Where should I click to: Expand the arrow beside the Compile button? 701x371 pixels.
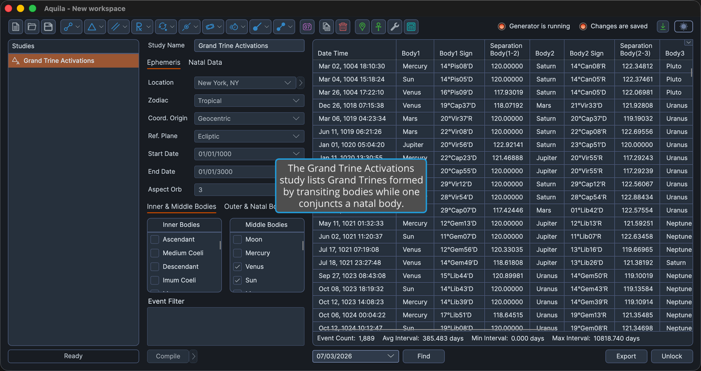pyautogui.click(x=194, y=356)
